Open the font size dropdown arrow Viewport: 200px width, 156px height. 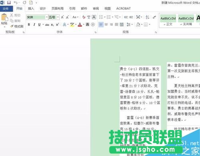click(x=58, y=17)
